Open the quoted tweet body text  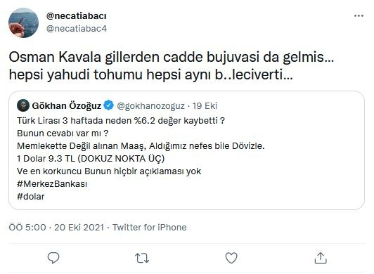click(141, 158)
